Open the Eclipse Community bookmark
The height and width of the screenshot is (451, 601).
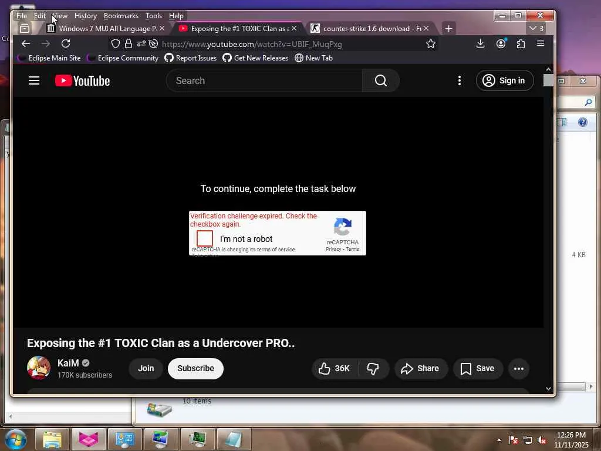(x=123, y=58)
